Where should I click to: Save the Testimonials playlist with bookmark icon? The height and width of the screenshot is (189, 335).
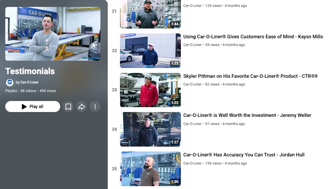[68, 107]
